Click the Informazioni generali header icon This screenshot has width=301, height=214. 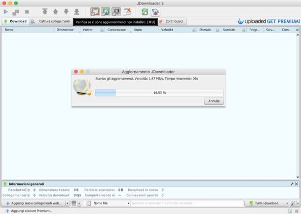click(5, 184)
